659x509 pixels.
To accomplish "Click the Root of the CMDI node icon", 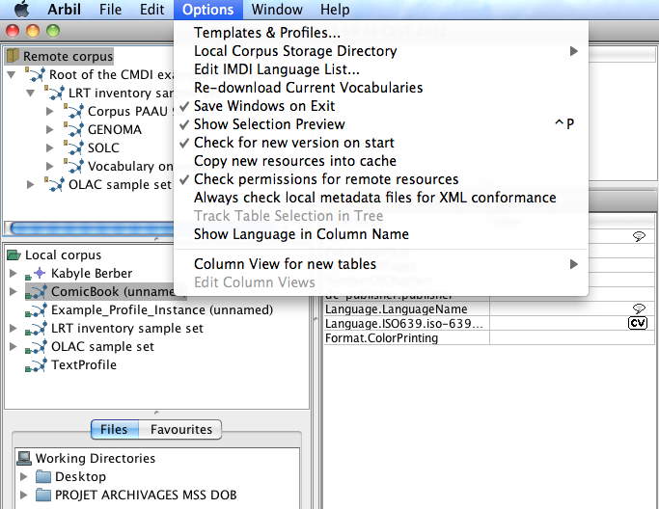I will click(x=36, y=74).
